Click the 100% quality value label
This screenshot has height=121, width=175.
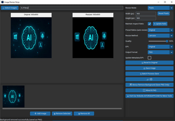[171, 41]
